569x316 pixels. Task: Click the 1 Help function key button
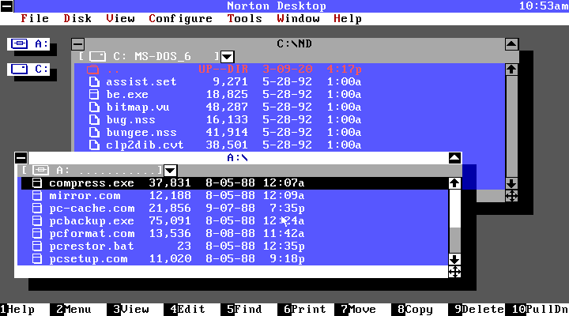(17, 310)
